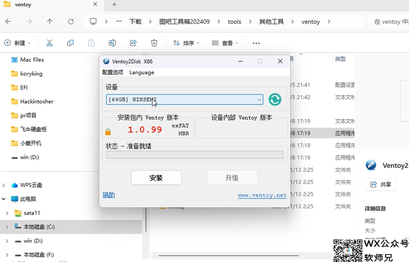Select 本地磁盘 (C:) in navigation tree
This screenshot has height=262, width=409.
(x=71, y=227)
